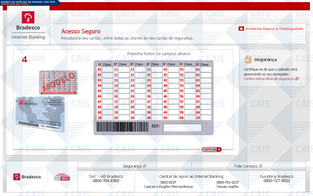The image size is (313, 196).
Task: Click the external link icon beside Fale Conosco
Action: (x=261, y=166)
